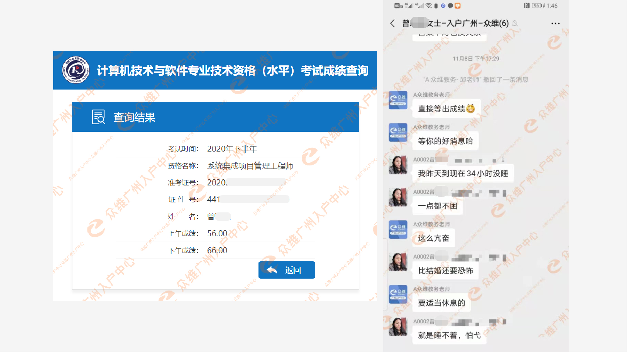627x352 pixels.
Task: Tap the grinning emoji in 直接等出成绩 message
Action: [x=470, y=108]
